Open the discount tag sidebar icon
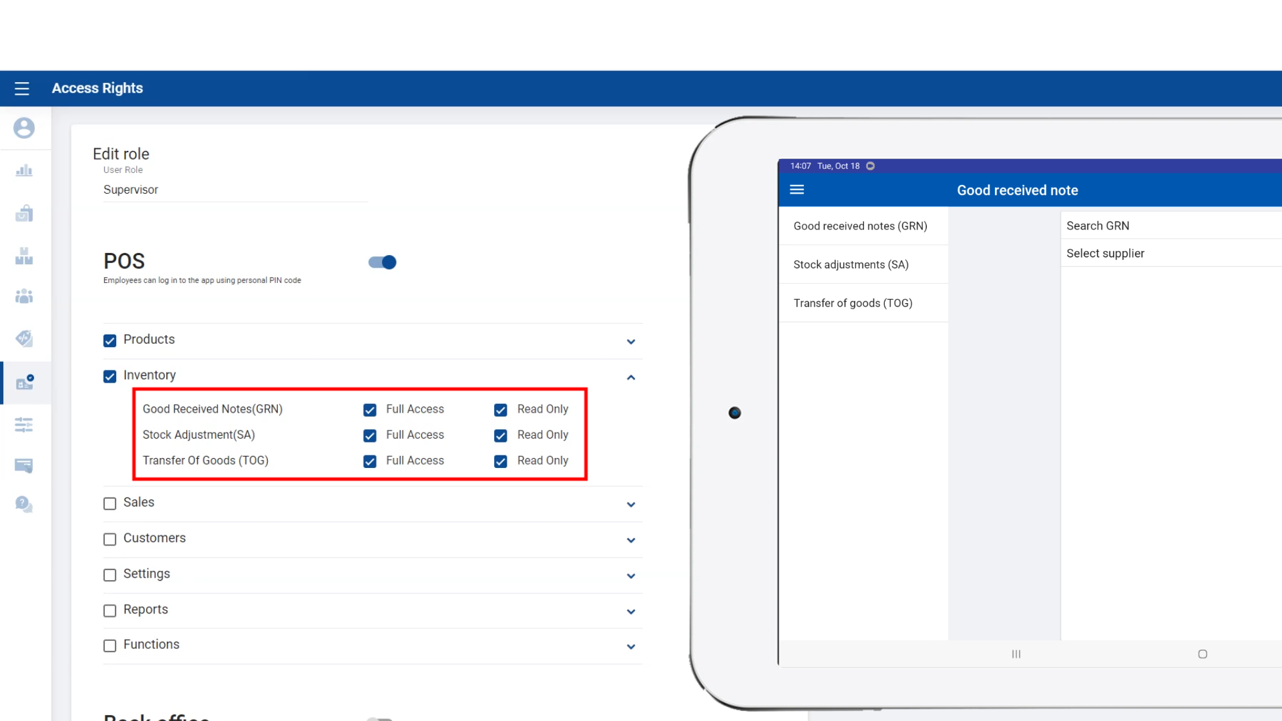The width and height of the screenshot is (1282, 721). [24, 338]
